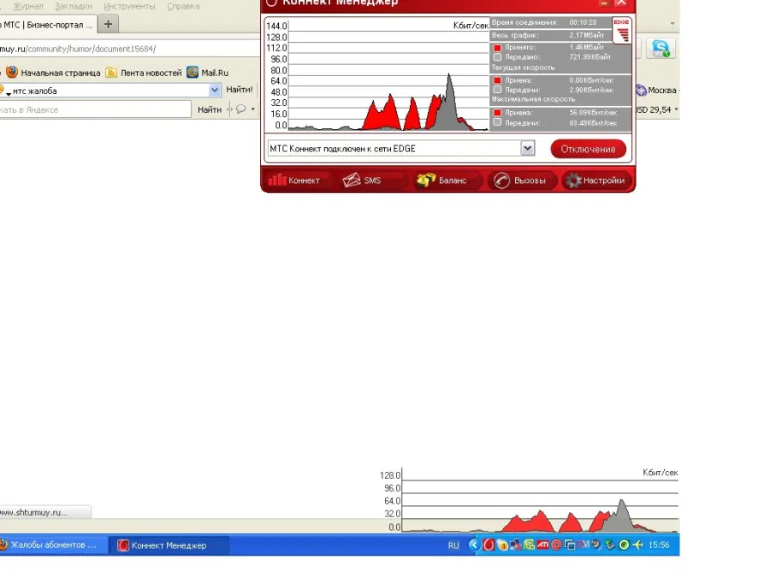Click the green monitor tray icon left of ATI
The width and height of the screenshot is (770, 577).
pyautogui.click(x=529, y=545)
